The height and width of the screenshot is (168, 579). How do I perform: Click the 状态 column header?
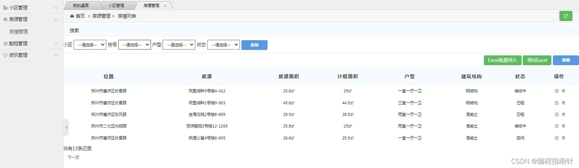coord(520,76)
